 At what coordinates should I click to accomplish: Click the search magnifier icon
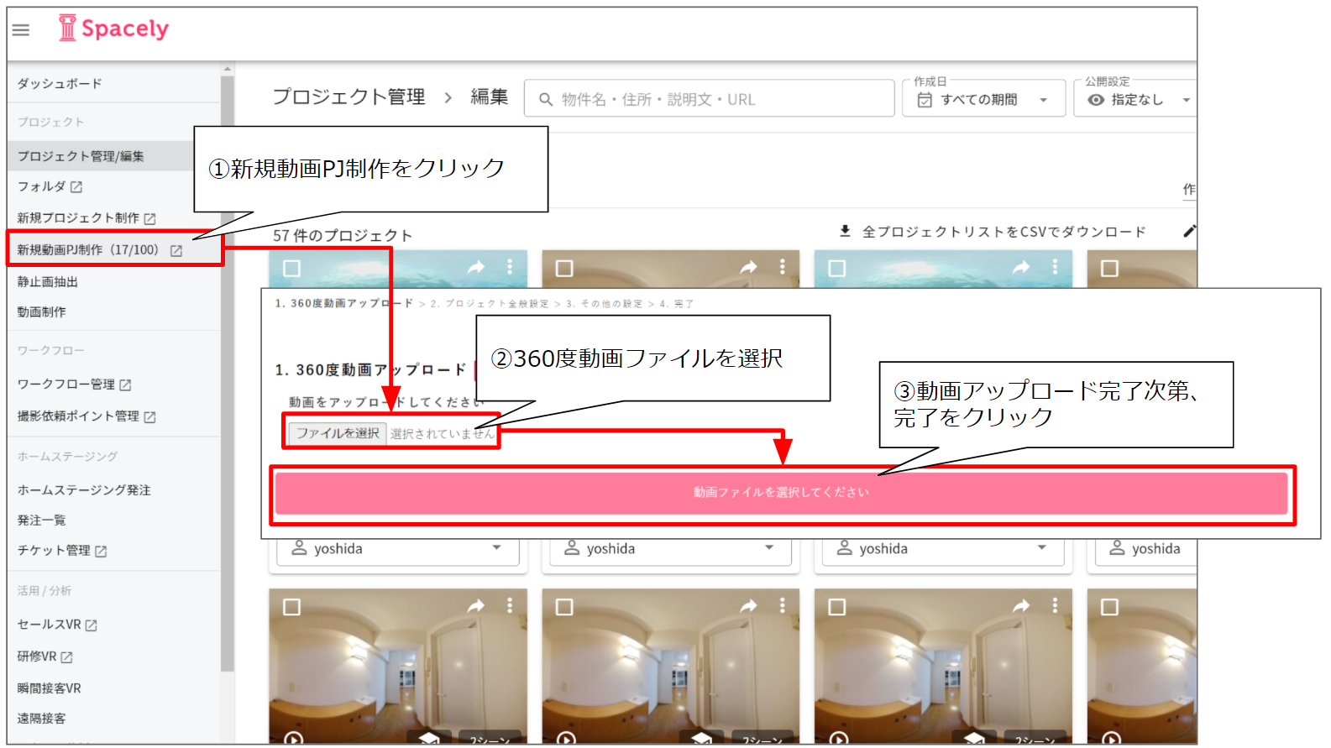pos(546,99)
